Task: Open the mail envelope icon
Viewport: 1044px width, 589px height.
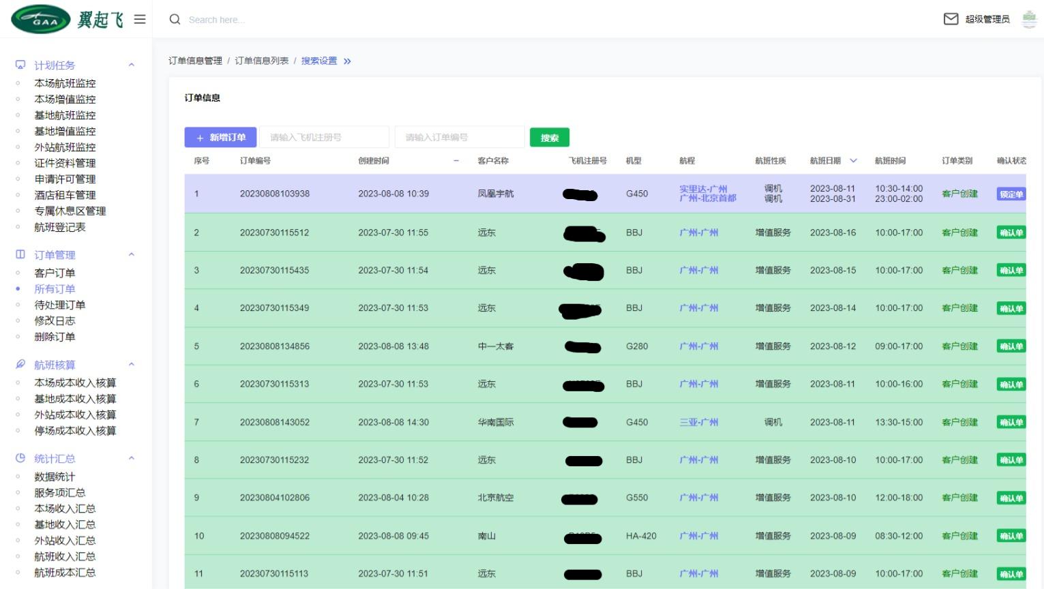Action: (951, 19)
